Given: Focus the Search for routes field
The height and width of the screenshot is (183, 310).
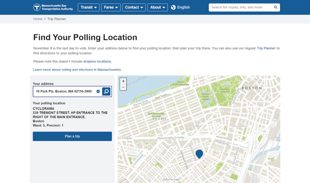Looking at the screenshot, I should pyautogui.click(x=241, y=7).
